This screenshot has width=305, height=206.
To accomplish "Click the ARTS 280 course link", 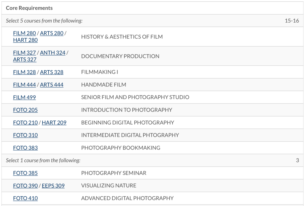I will pyautogui.click(x=52, y=33).
